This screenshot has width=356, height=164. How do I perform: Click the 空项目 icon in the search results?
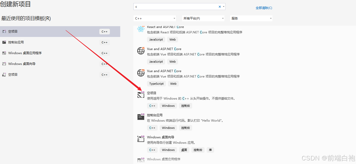(141, 95)
